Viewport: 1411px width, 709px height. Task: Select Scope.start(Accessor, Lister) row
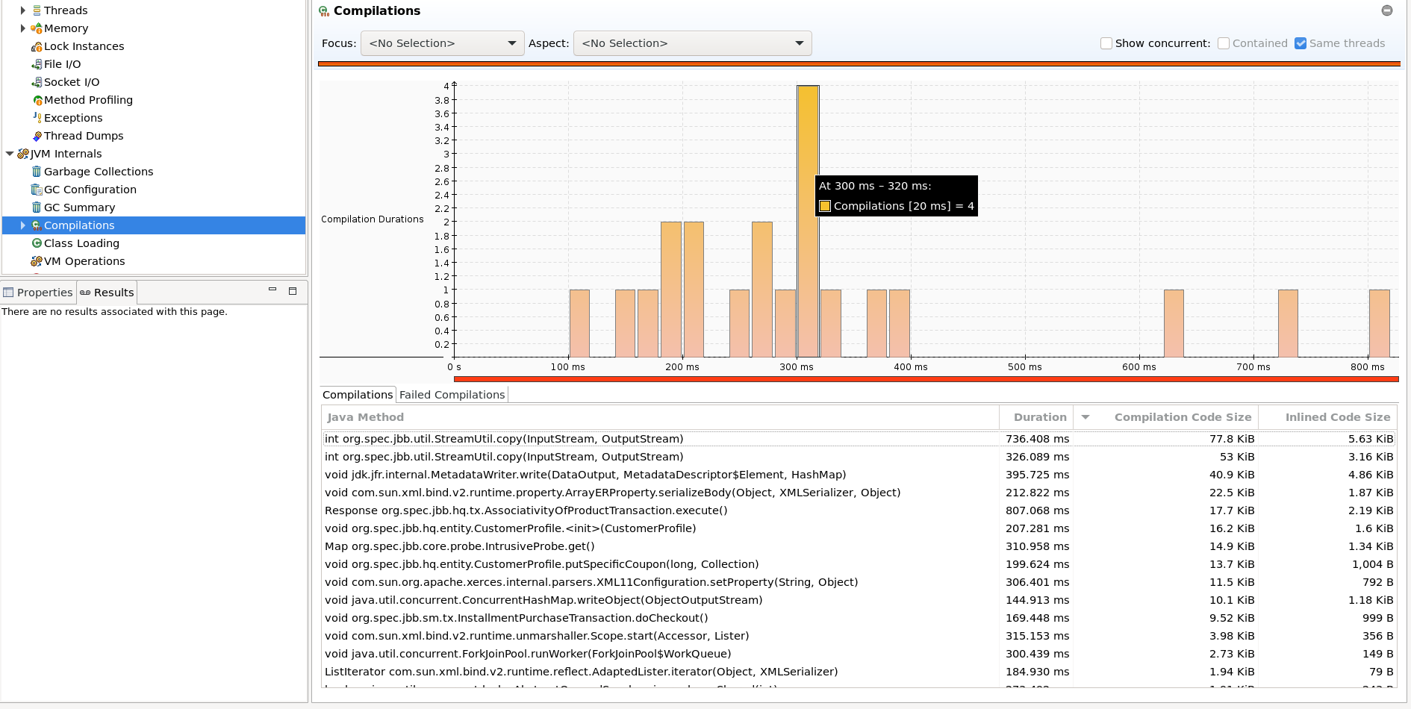coord(859,636)
